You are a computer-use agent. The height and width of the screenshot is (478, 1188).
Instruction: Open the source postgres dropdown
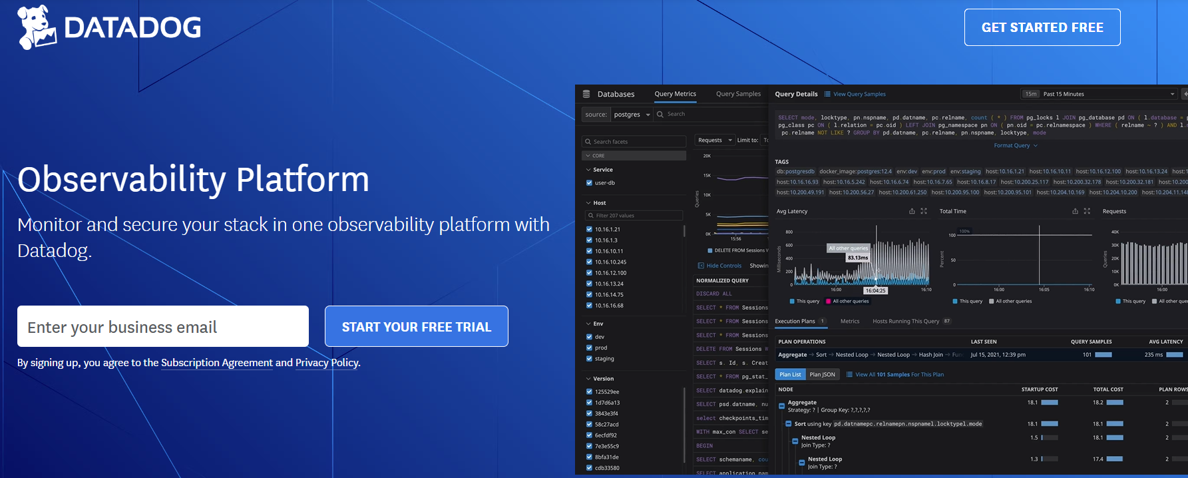click(631, 115)
